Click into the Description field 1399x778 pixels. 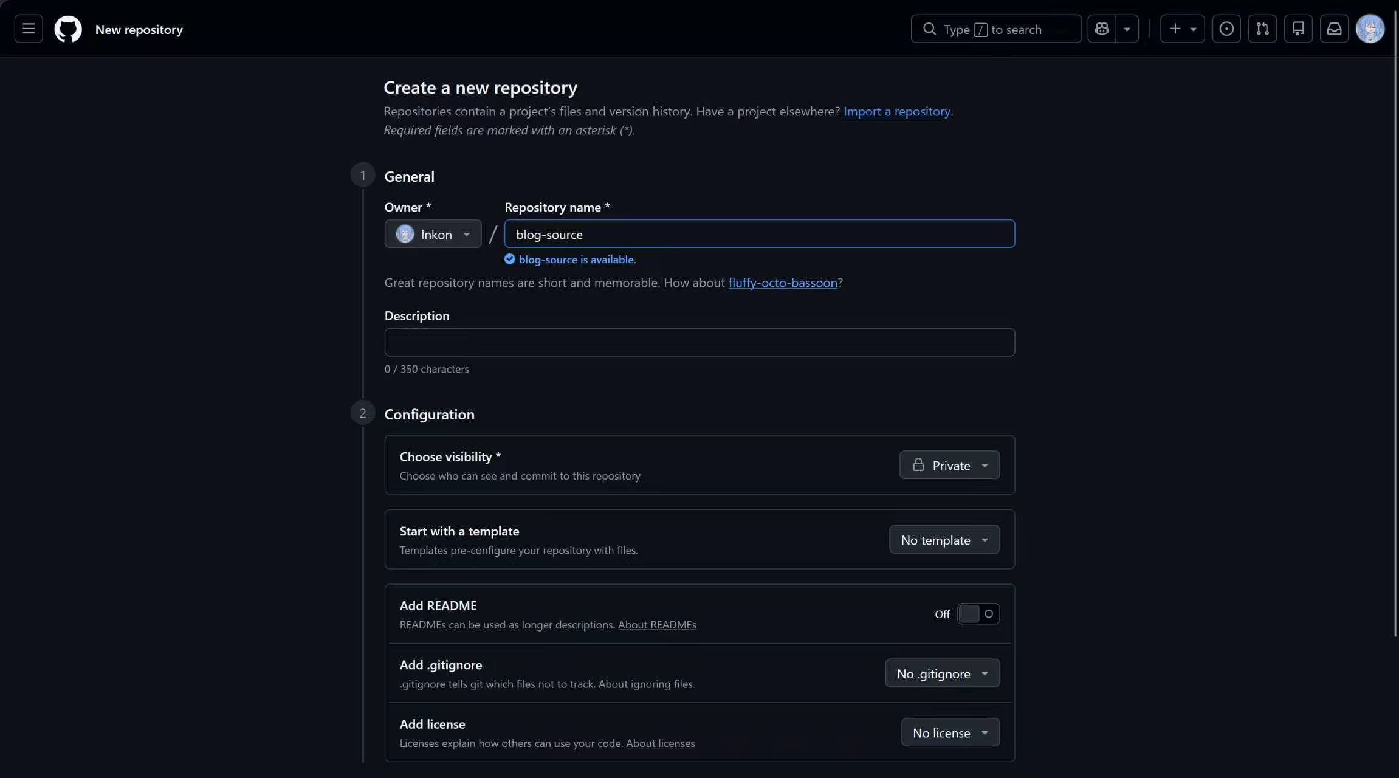point(699,342)
